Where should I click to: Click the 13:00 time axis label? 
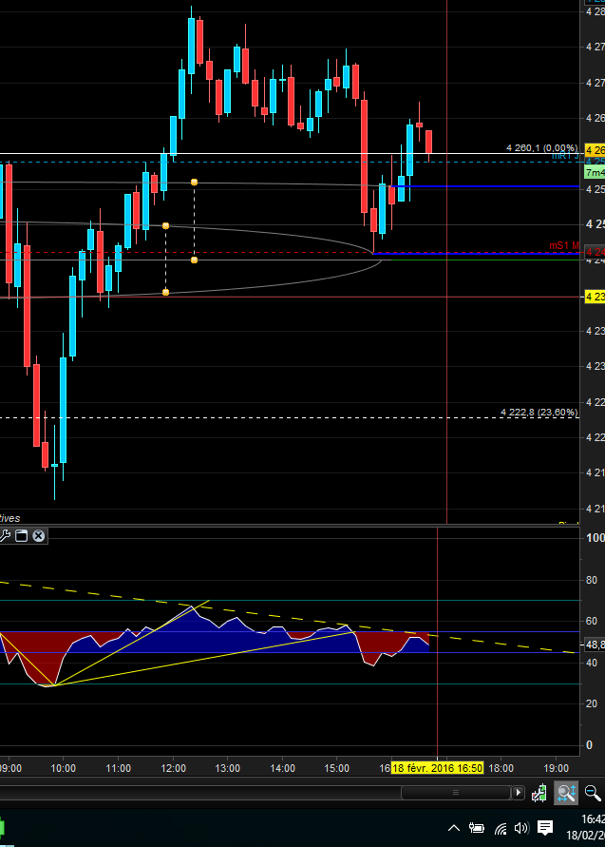click(x=228, y=768)
